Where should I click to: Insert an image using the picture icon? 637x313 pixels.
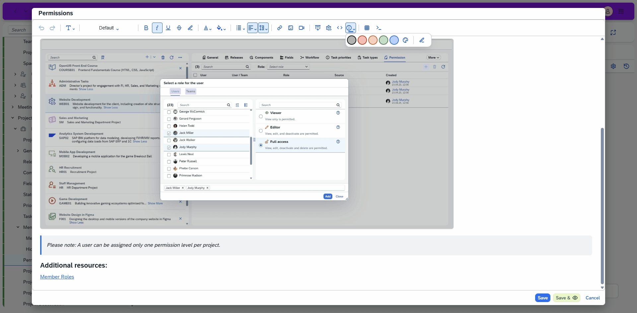coord(291,28)
